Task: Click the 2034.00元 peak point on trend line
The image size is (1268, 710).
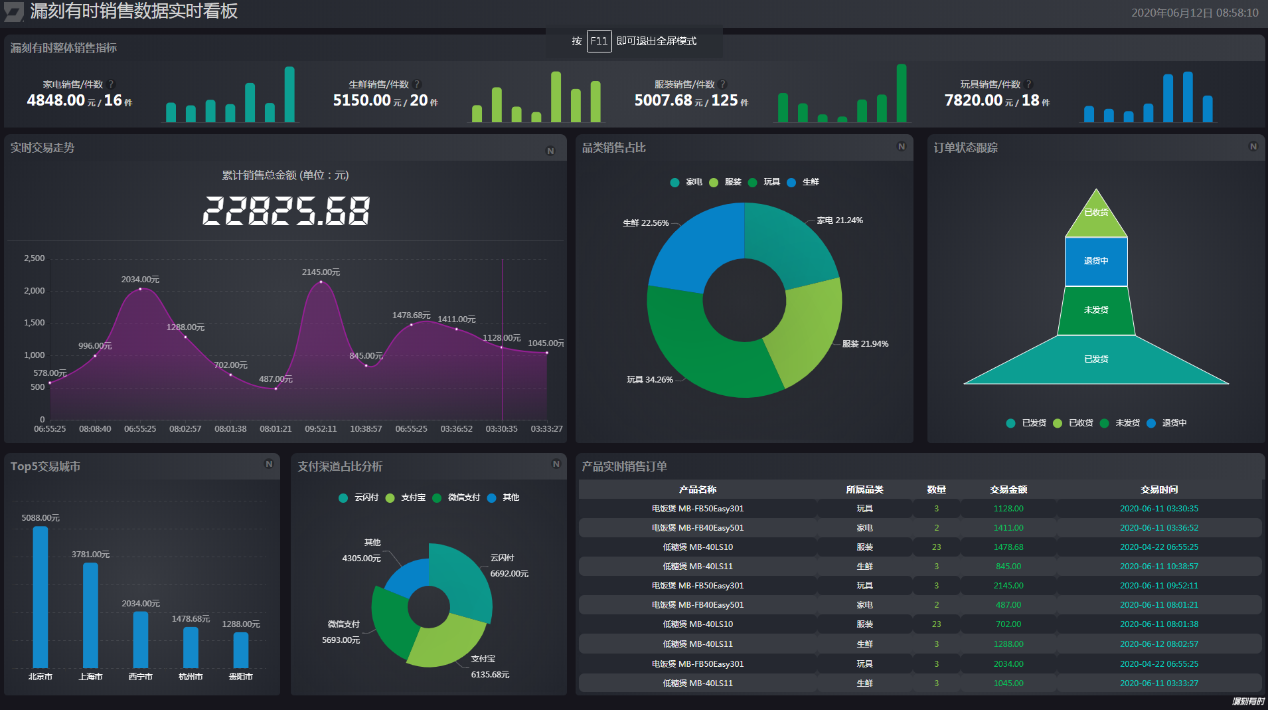Action: click(140, 289)
